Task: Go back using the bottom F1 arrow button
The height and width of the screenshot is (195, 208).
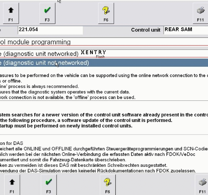Action: click(x=12, y=185)
